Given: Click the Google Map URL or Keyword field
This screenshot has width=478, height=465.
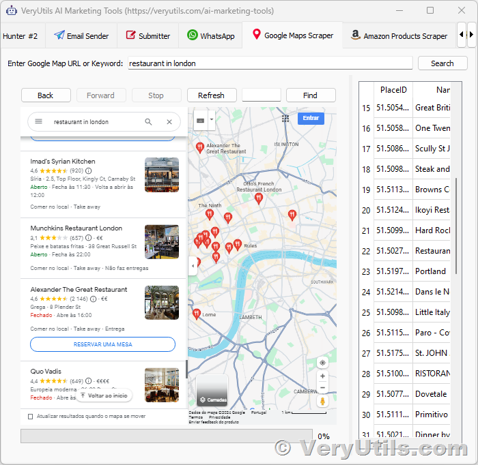Looking at the screenshot, I should tap(270, 63).
